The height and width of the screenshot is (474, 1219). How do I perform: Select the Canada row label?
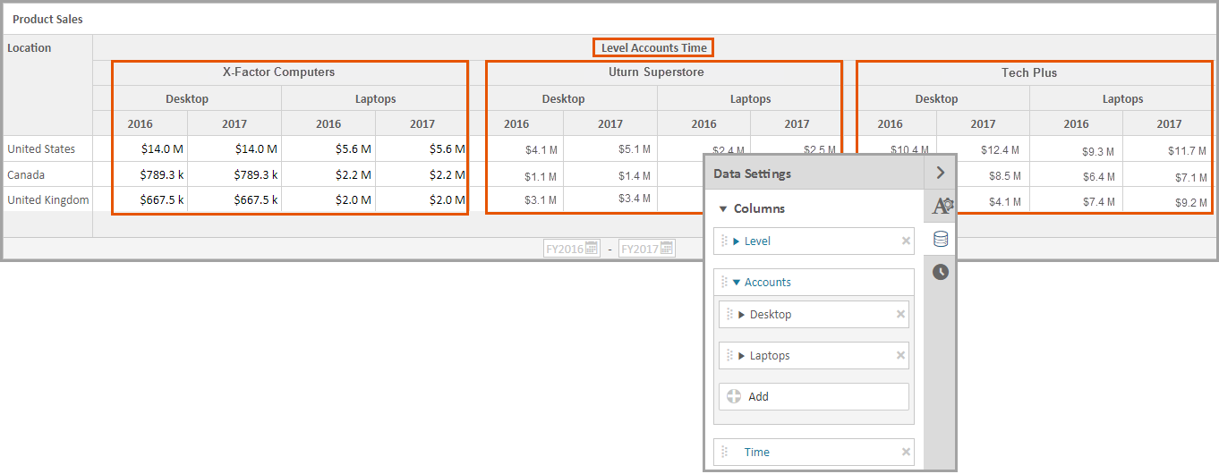pyautogui.click(x=26, y=174)
